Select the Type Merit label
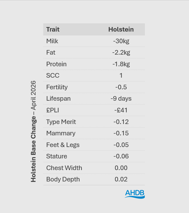This screenshot has width=189, height=213. pos(61,122)
